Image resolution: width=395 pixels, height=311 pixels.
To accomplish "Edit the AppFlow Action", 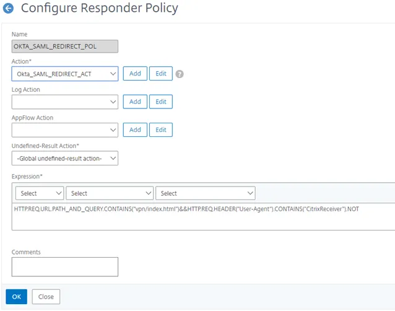I will [x=160, y=129].
